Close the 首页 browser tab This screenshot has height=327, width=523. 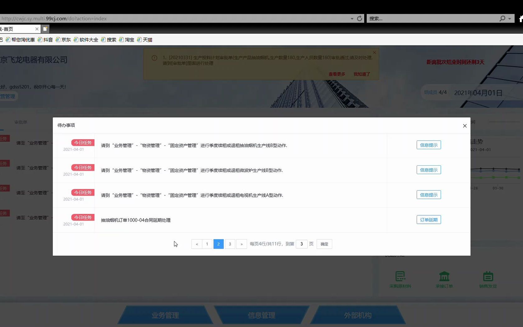[x=37, y=29]
